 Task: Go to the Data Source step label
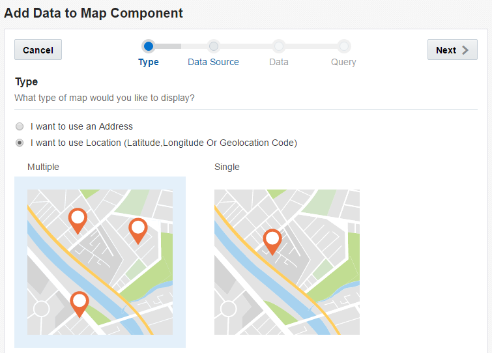[213, 62]
